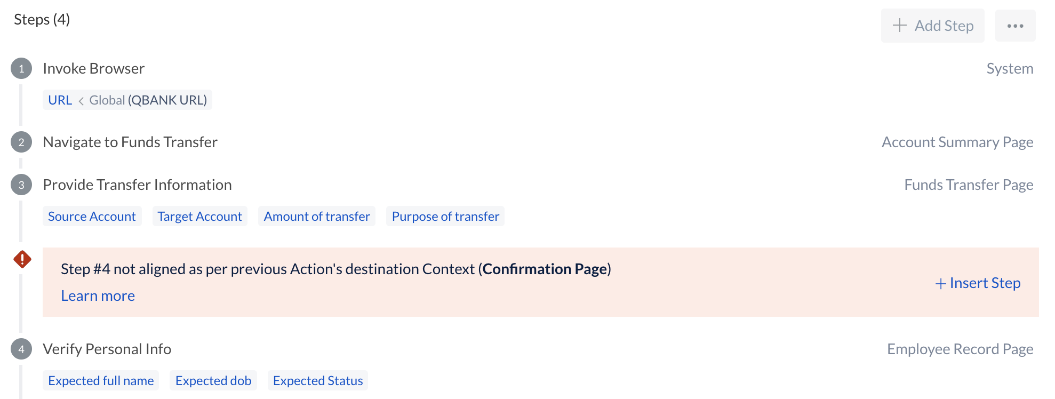Click step number 1 circle
Image resolution: width=1055 pixels, height=399 pixels.
21,68
